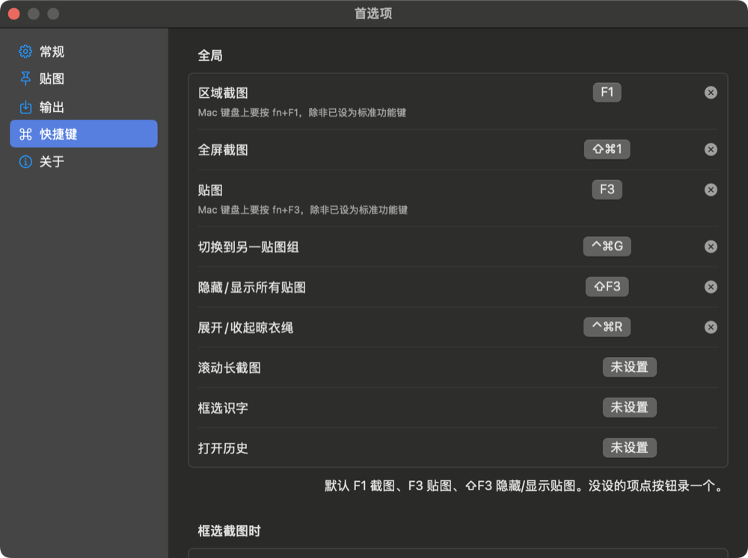
Task: Open the 贴图 pin settings tab
Action: tap(84, 78)
